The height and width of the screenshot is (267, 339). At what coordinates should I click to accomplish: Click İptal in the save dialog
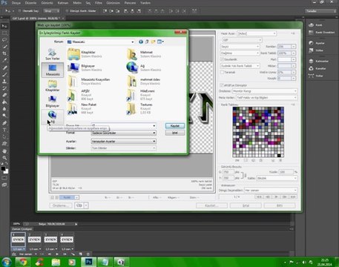tap(175, 133)
